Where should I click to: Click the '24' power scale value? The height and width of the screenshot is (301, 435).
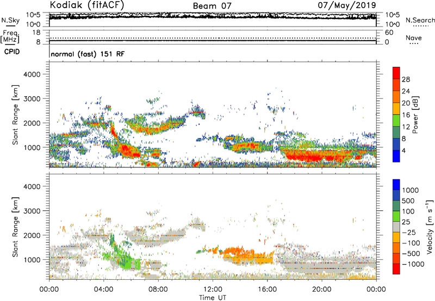pyautogui.click(x=406, y=91)
